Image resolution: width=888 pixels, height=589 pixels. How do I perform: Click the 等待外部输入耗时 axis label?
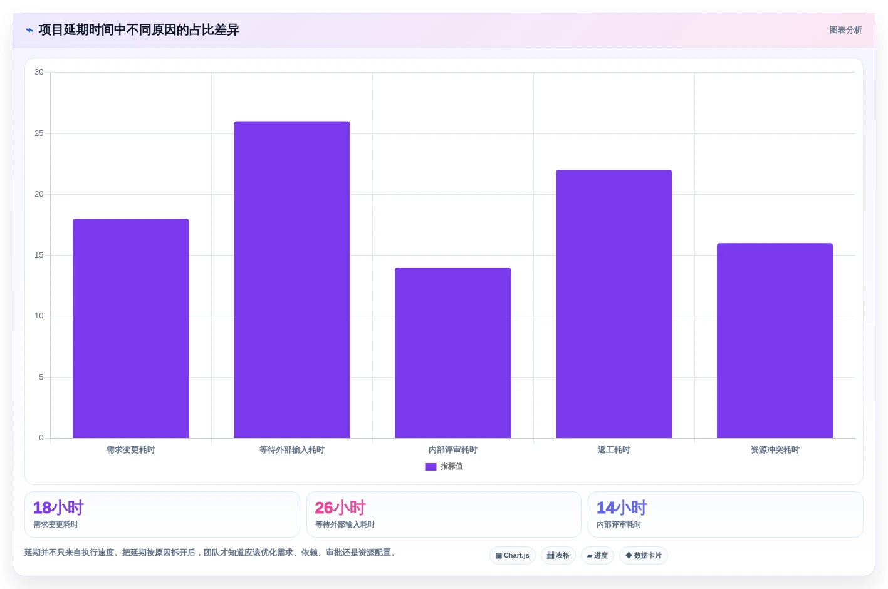(x=291, y=450)
